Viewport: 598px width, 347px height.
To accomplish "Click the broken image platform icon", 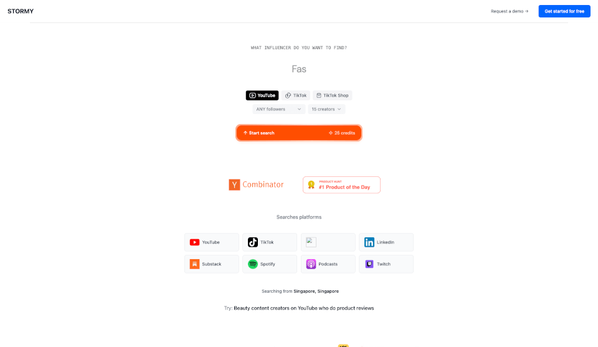I will tap(311, 242).
